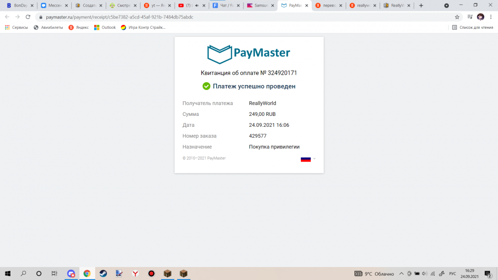
Task: Open the Яндекс bookmark
Action: pos(79,27)
